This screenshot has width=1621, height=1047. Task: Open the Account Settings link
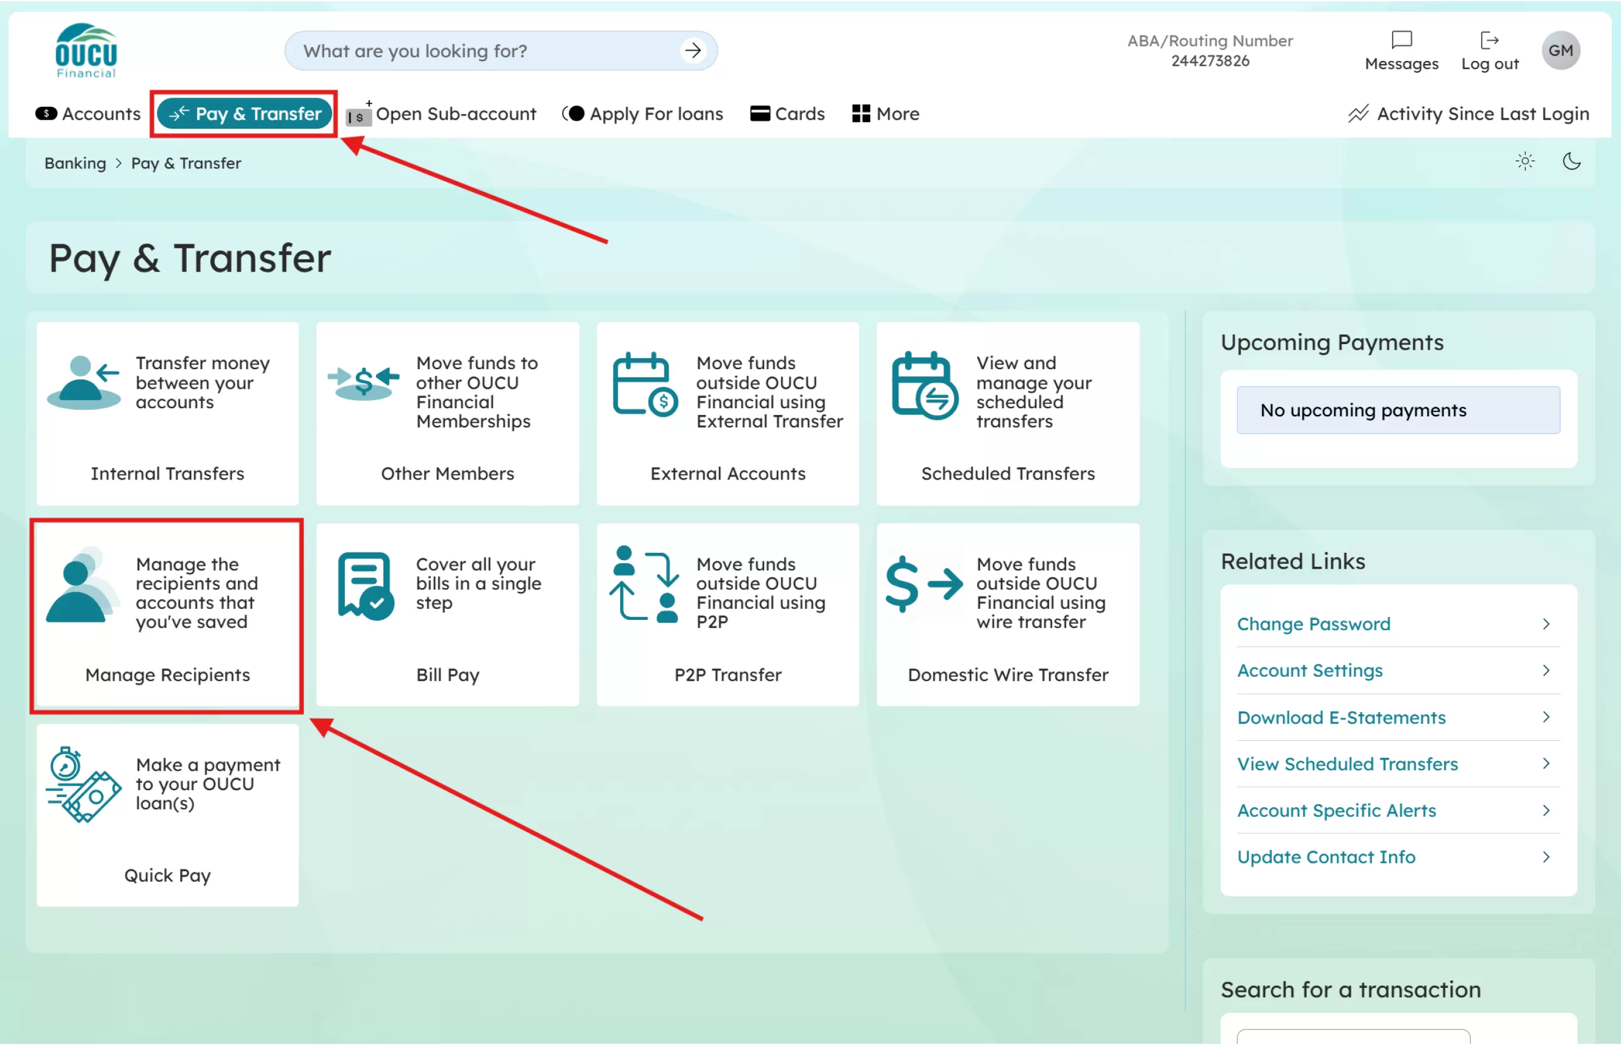click(1310, 671)
